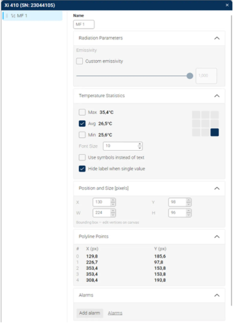The height and width of the screenshot is (323, 233).
Task: Open the Alarms link
Action: tap(115, 313)
